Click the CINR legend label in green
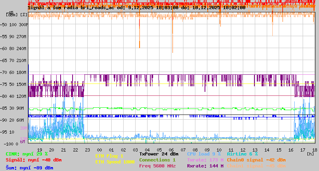This screenshot has width=319, height=171. [26, 154]
